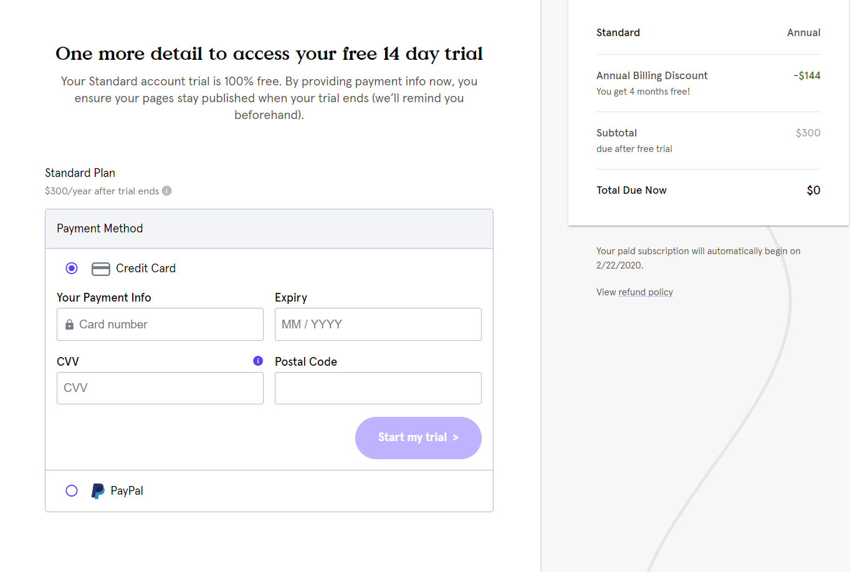
Task: Click the PayPal option label
Action: point(127,491)
